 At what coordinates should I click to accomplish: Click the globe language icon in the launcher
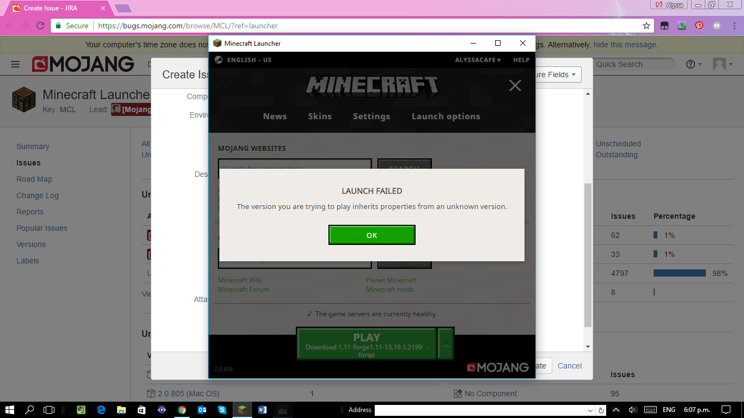(218, 60)
